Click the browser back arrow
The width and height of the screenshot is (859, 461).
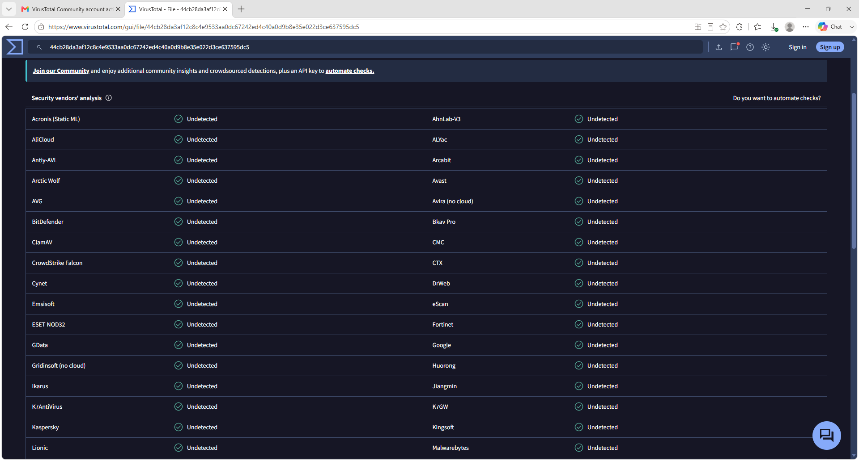coord(9,27)
